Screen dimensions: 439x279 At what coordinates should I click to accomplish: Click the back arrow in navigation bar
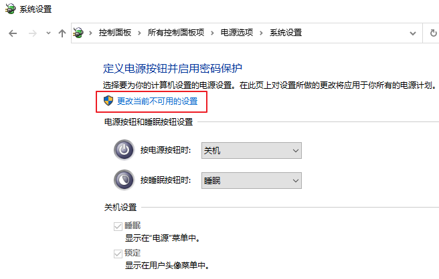click(13, 33)
